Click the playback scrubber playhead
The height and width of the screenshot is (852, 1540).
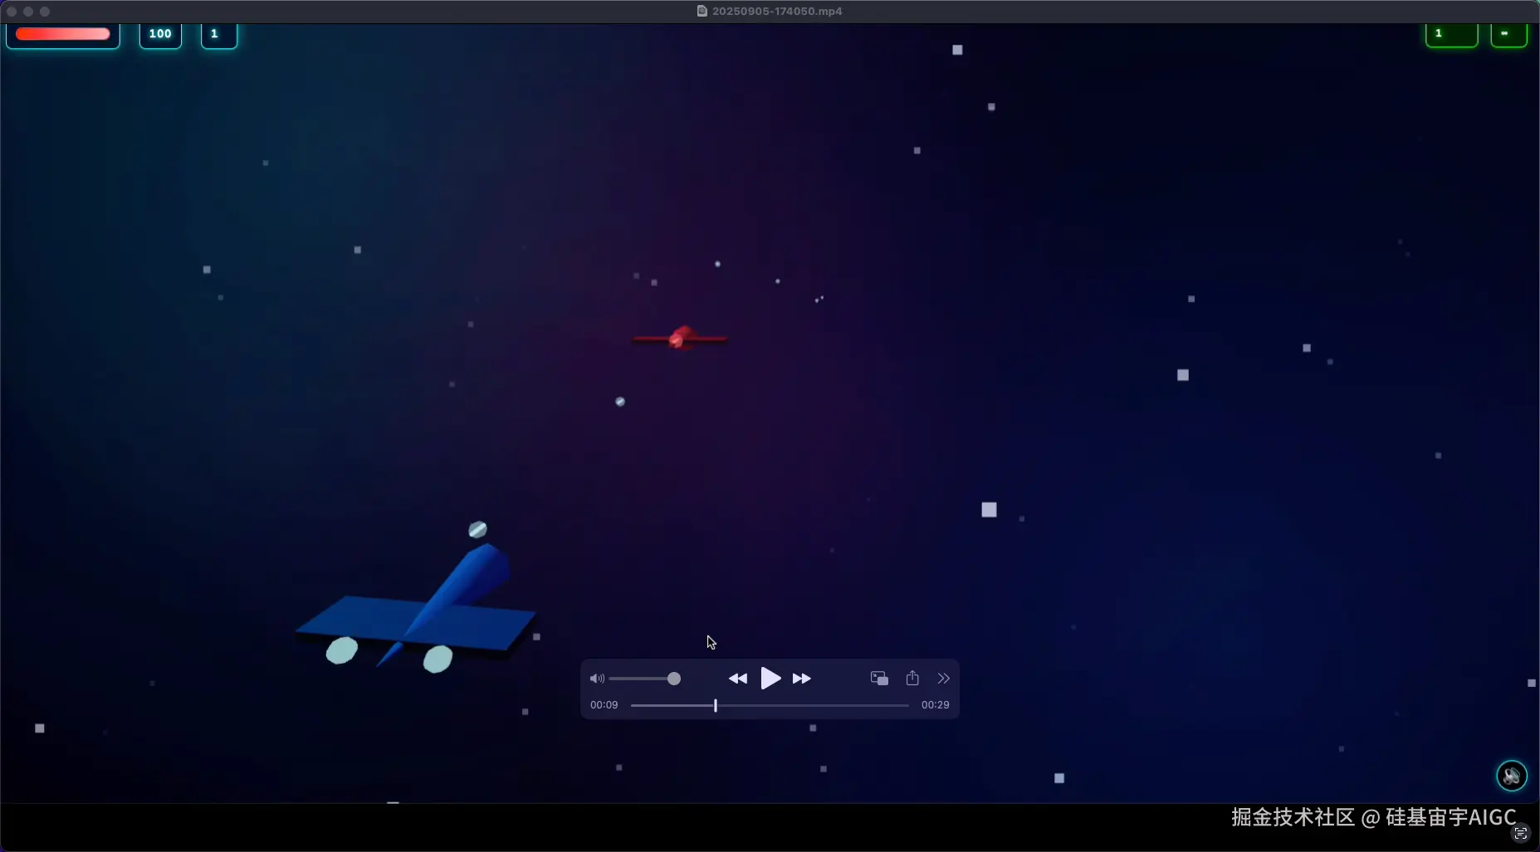pos(716,705)
